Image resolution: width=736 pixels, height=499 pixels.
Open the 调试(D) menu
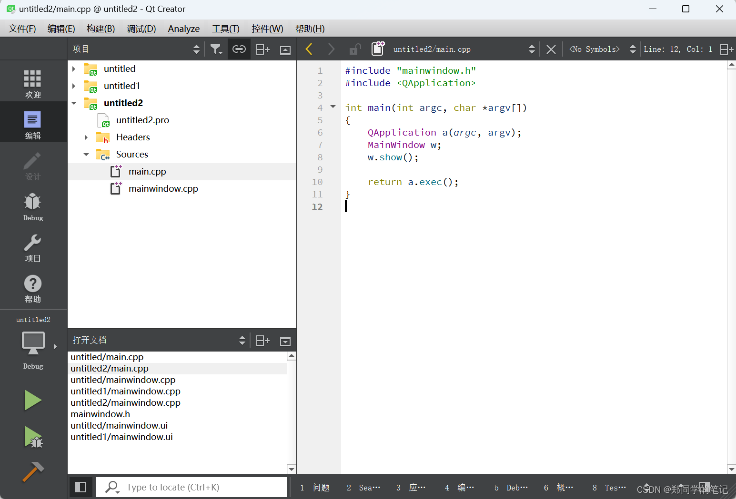[x=141, y=29]
